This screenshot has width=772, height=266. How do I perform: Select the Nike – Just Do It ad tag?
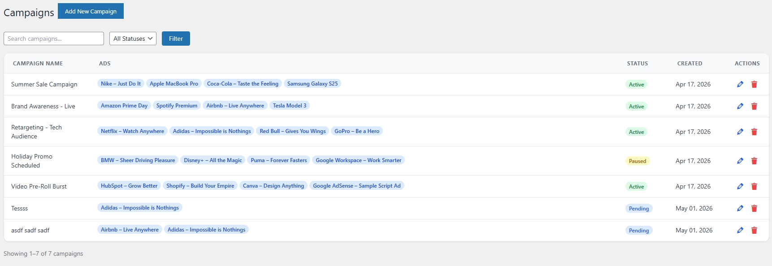121,84
